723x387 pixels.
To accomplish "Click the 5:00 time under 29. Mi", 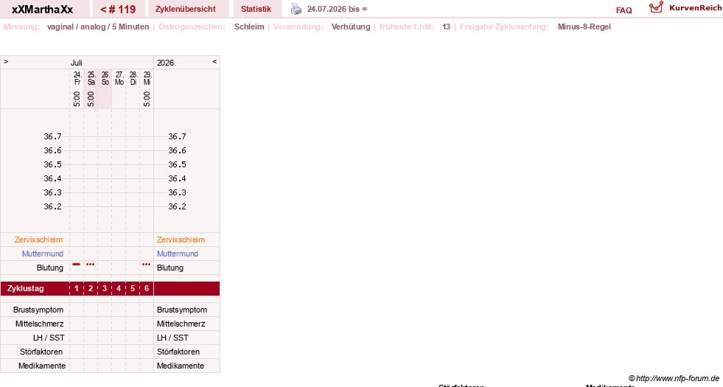I will tap(147, 99).
